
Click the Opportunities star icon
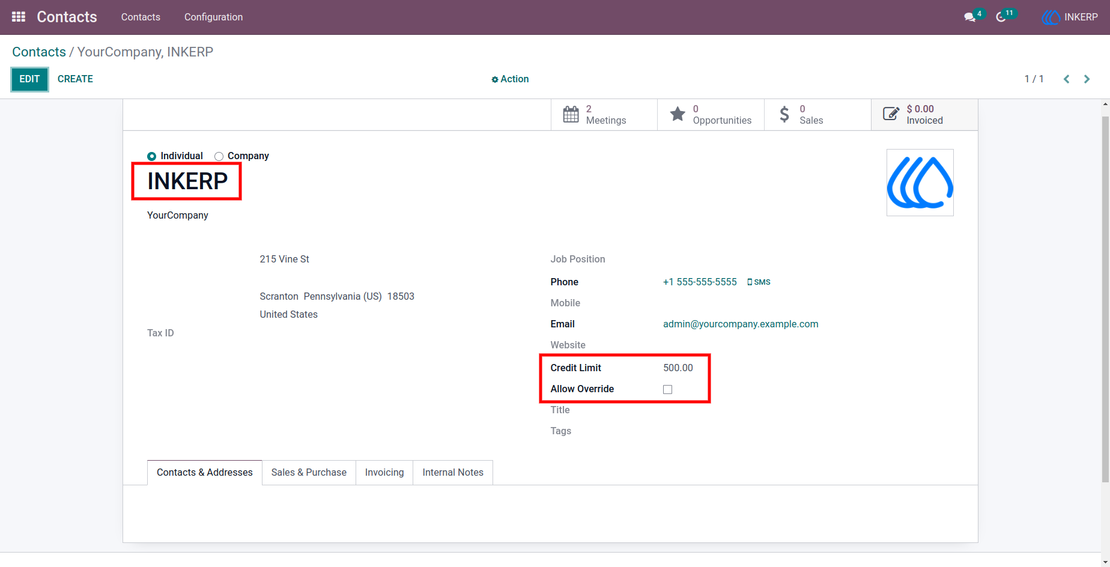coord(678,114)
